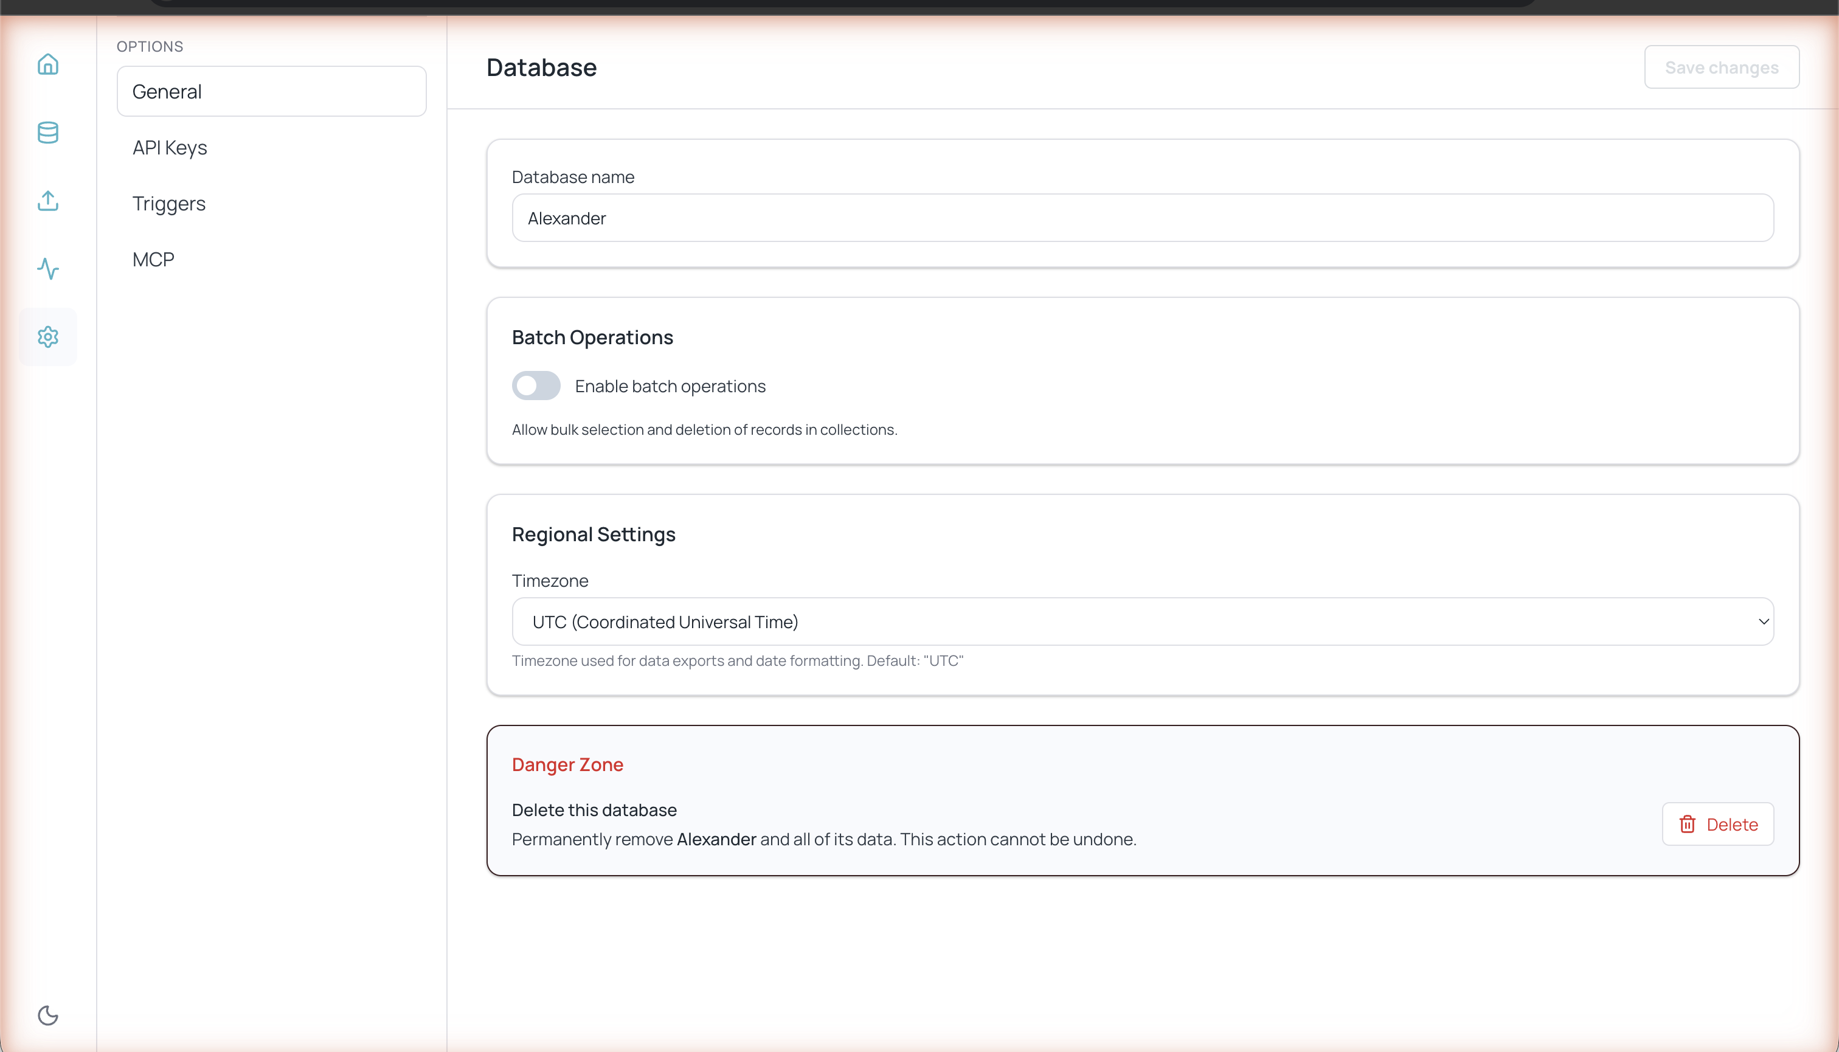Click inside the Database name field
This screenshot has width=1839, height=1052.
click(1141, 218)
